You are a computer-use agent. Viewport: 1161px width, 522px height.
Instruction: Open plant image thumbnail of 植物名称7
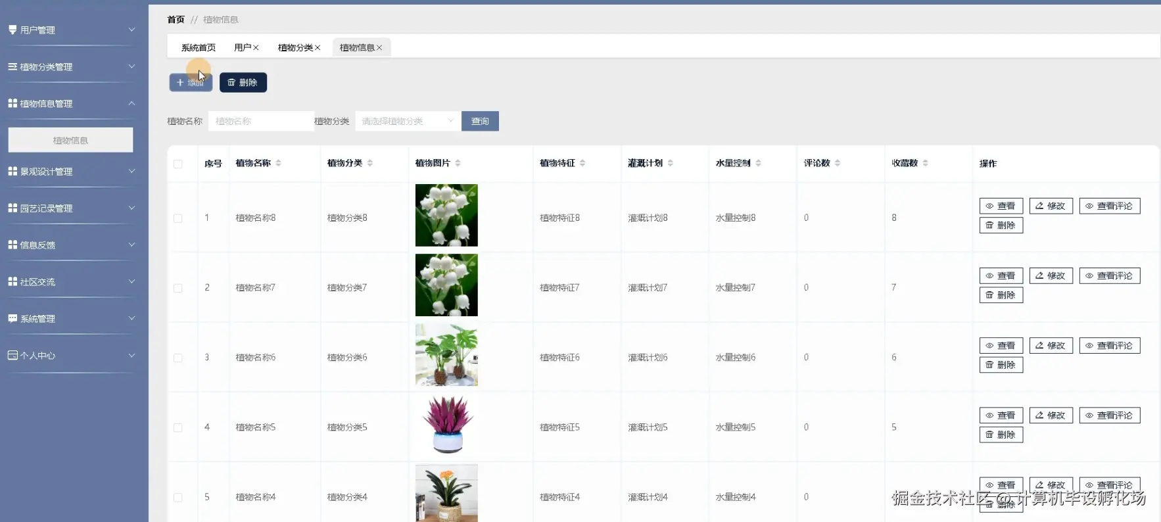click(446, 285)
